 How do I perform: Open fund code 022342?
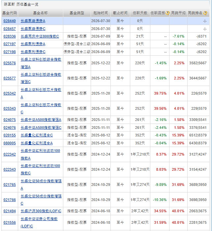click(10, 155)
